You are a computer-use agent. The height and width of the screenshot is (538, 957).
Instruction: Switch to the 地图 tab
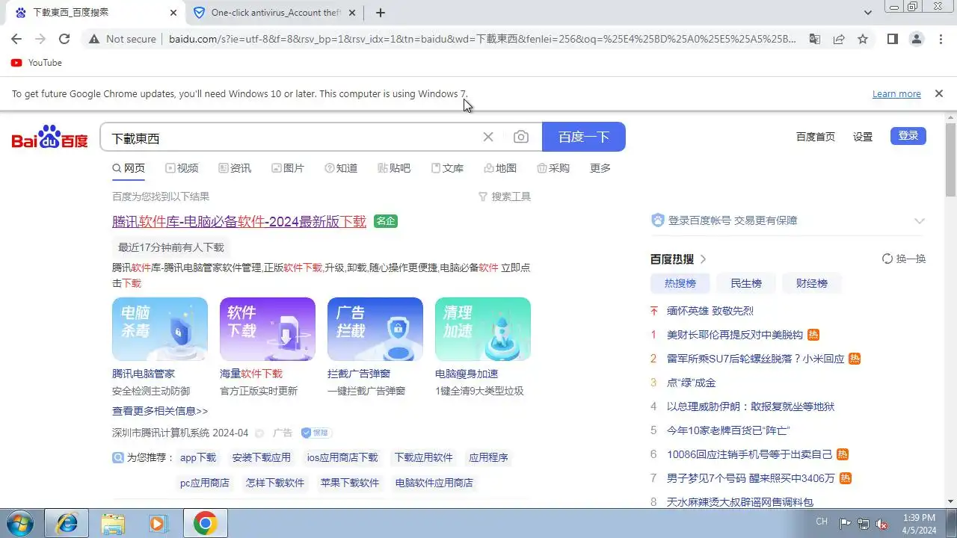tap(500, 168)
